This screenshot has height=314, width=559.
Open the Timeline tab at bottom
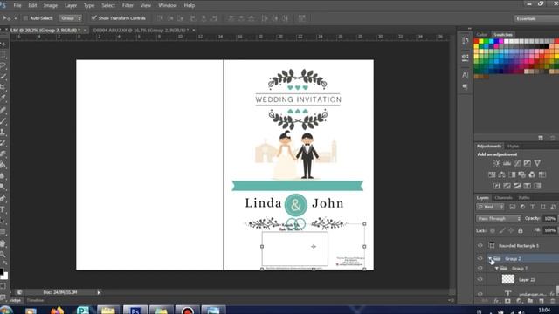click(x=35, y=300)
